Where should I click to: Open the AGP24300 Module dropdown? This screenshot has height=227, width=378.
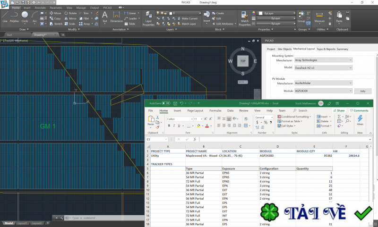324,90
